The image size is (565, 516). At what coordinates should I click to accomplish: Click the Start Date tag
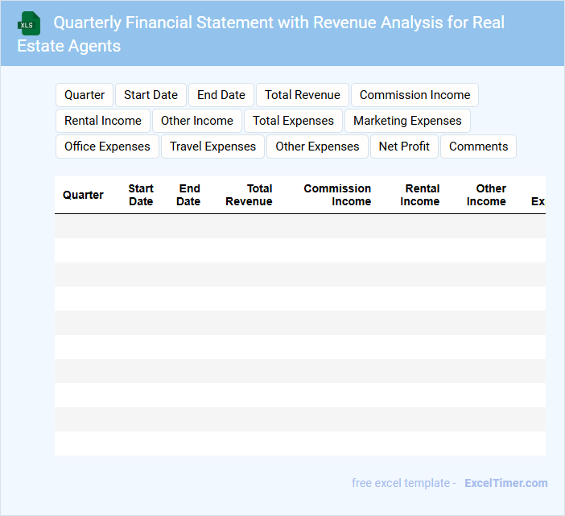point(151,95)
